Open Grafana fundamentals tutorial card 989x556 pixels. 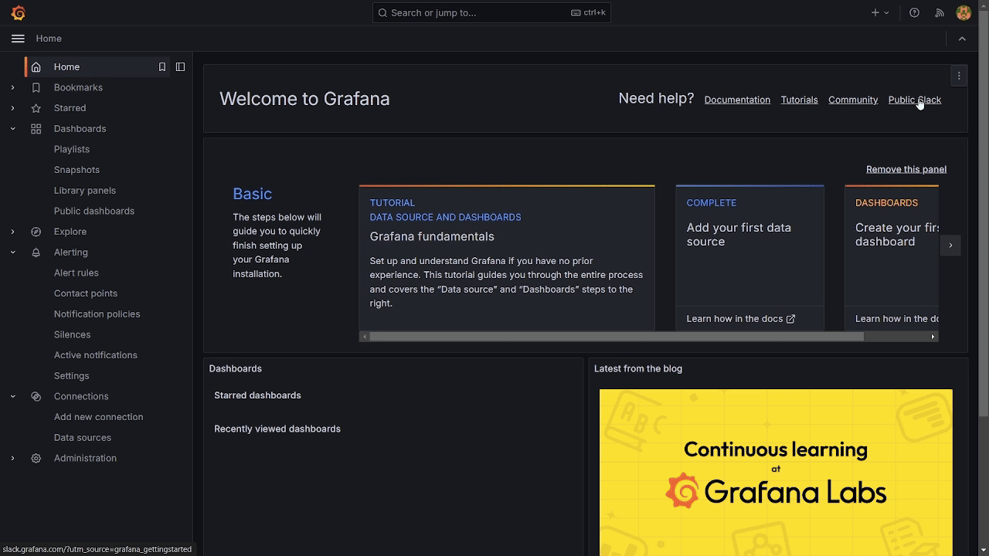(x=507, y=258)
